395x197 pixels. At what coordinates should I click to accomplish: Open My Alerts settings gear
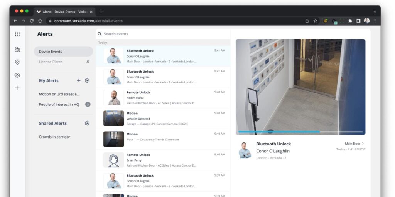(87, 81)
